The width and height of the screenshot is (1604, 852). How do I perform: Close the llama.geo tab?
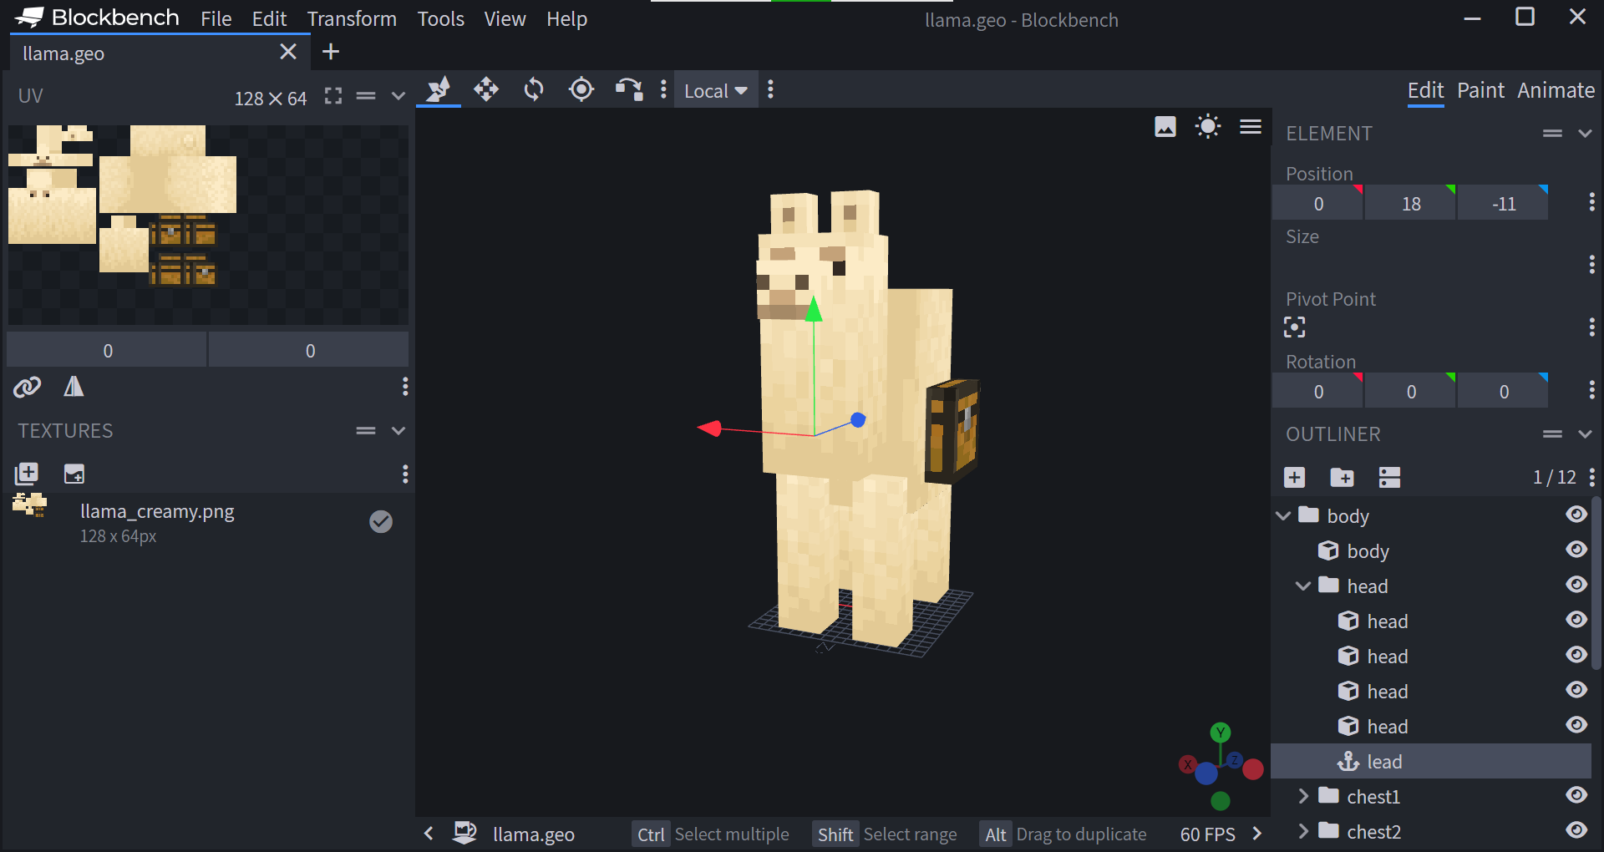coord(288,52)
